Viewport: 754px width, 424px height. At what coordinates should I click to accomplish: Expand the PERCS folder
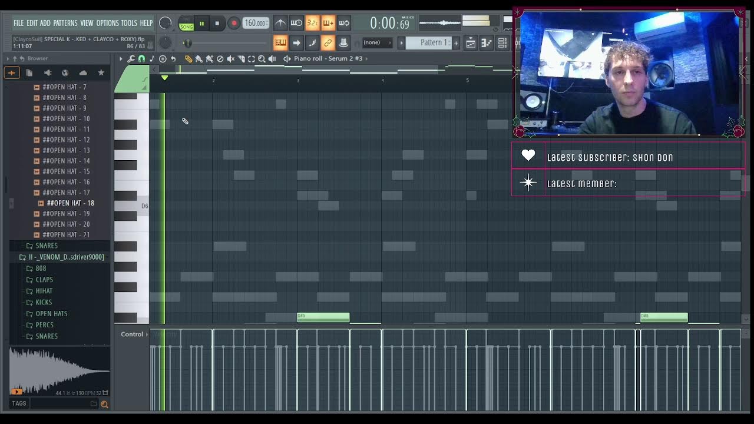(40, 325)
